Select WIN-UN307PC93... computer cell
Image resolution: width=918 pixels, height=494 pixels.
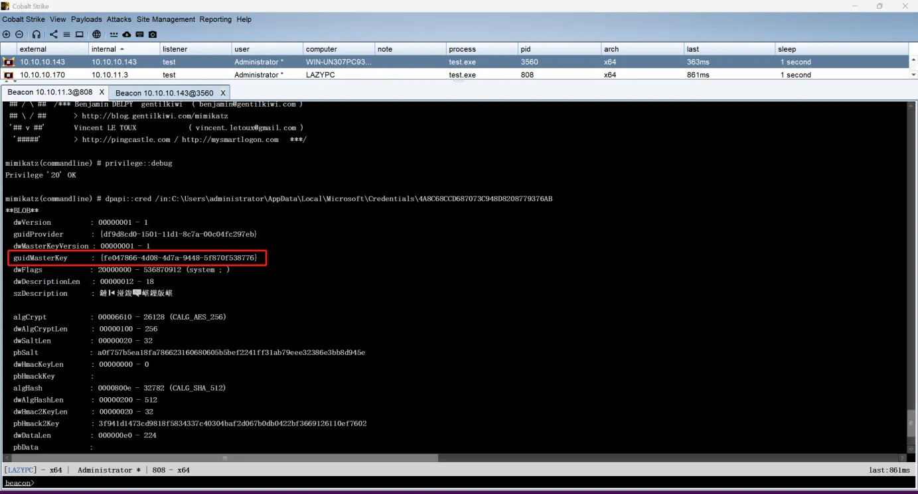339,62
